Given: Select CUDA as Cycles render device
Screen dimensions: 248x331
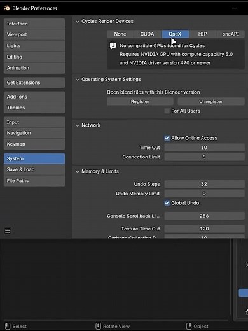Looking at the screenshot, I should point(147,34).
